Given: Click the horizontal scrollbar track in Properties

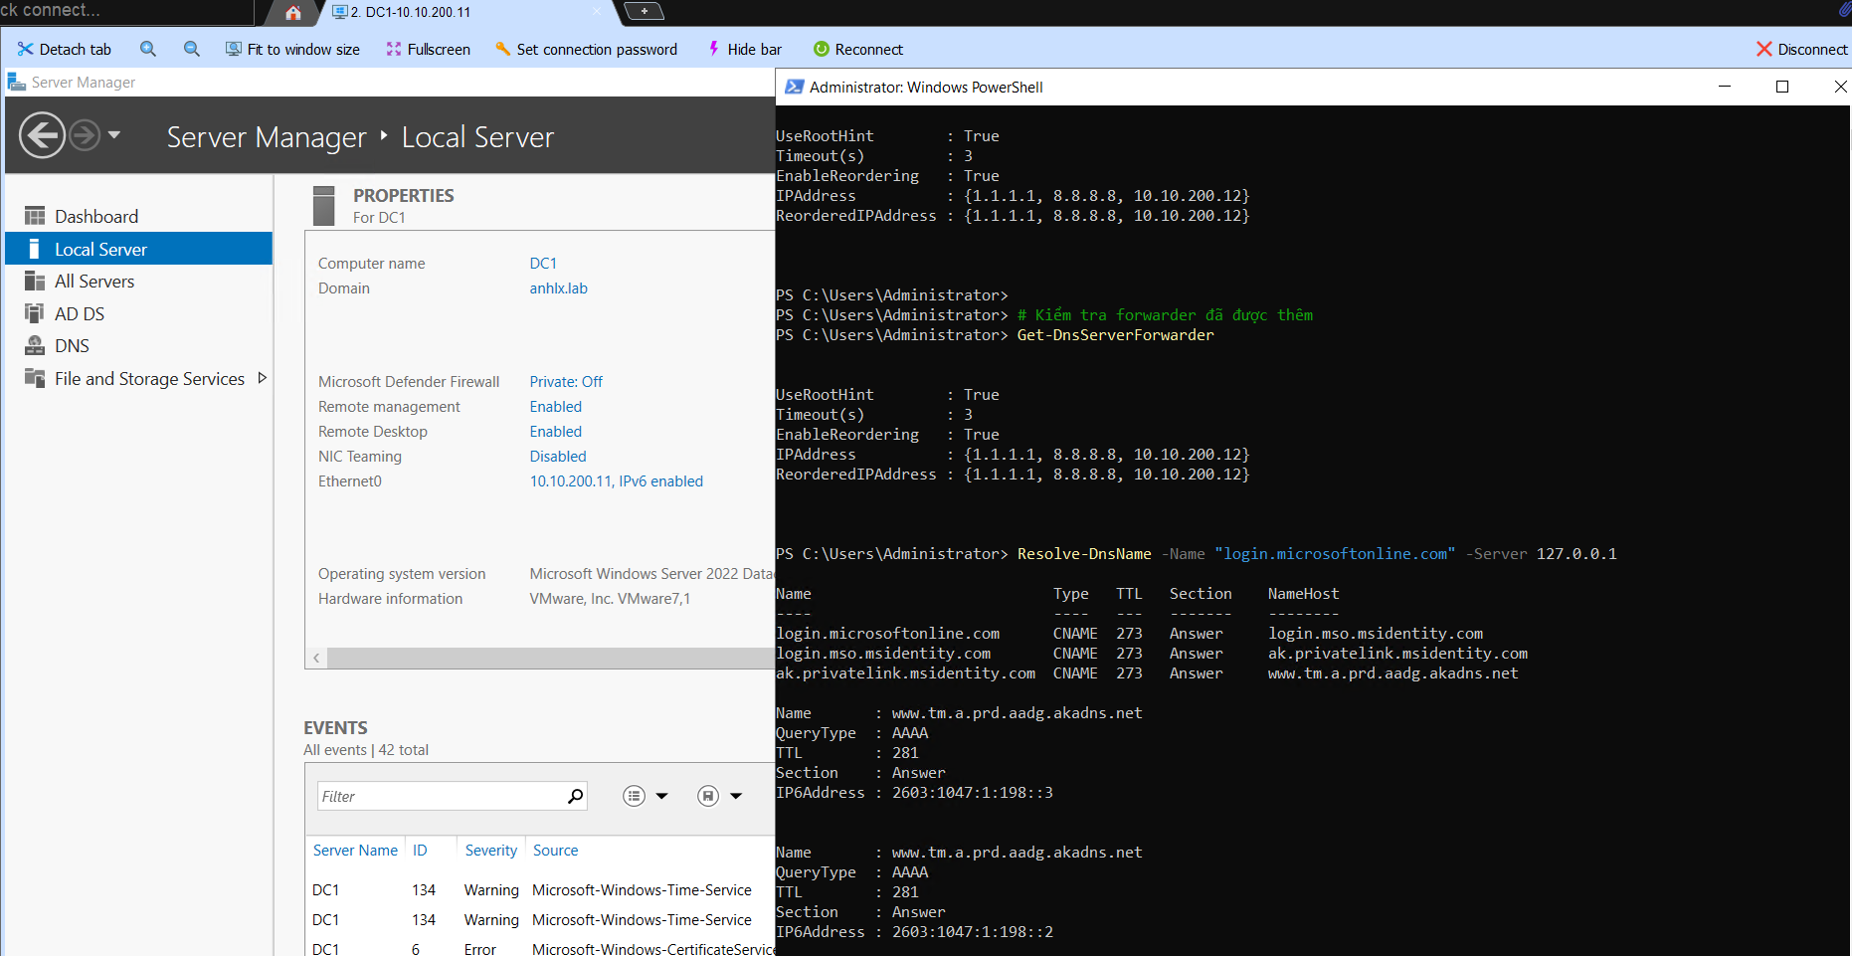Looking at the screenshot, I should [551, 658].
